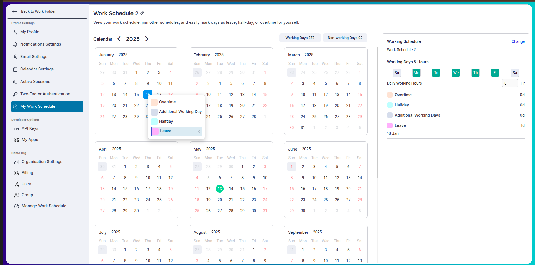The width and height of the screenshot is (535, 265).
Task: Click the Manage Work Schedule icon
Action: point(17,206)
